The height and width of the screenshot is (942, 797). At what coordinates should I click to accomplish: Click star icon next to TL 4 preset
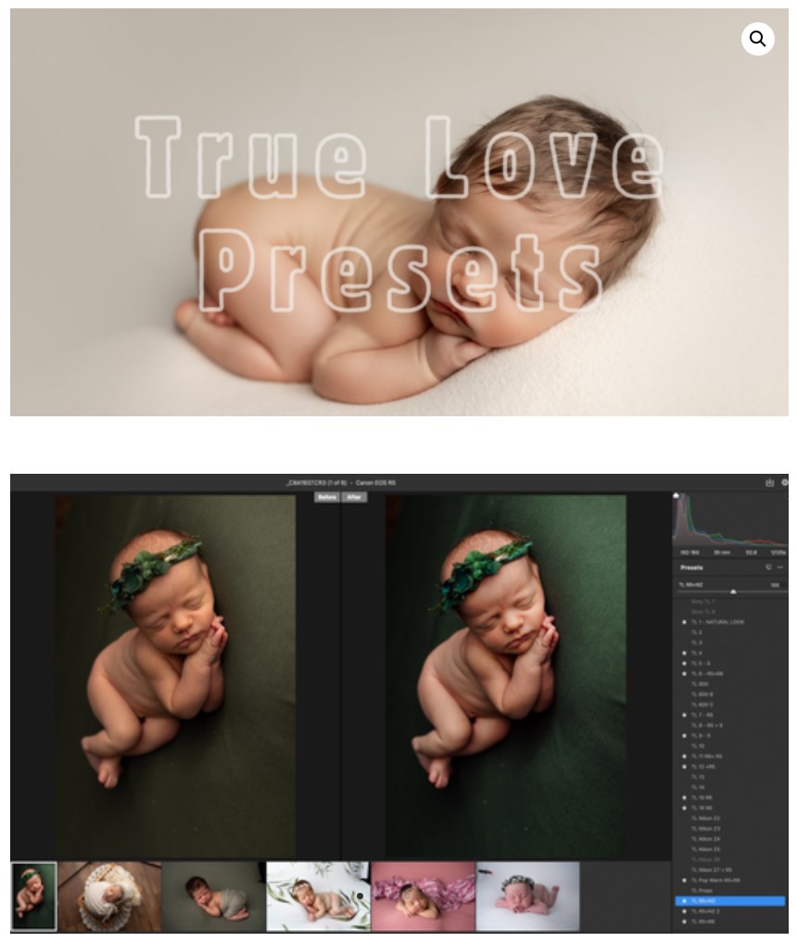tap(684, 653)
